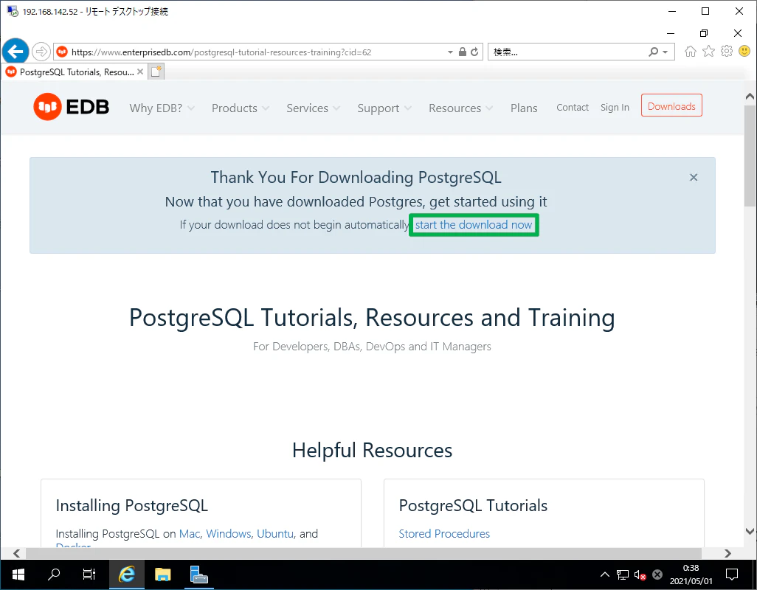The height and width of the screenshot is (590, 757).
Task: Show hidden system tray icons chevron
Action: point(604,574)
